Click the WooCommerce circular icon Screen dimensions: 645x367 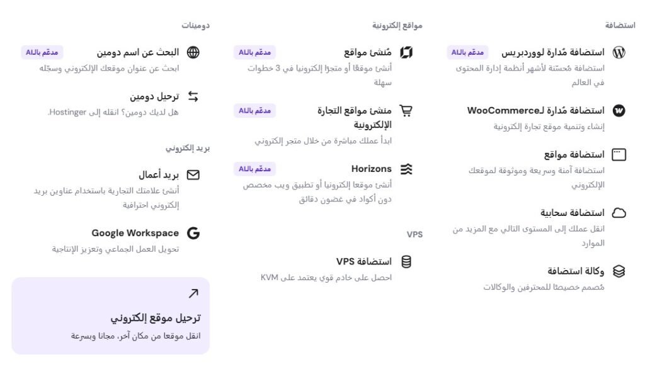619,111
